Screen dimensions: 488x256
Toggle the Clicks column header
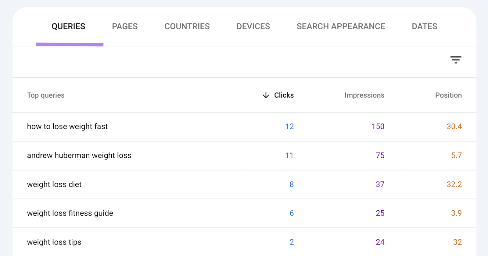pyautogui.click(x=284, y=95)
